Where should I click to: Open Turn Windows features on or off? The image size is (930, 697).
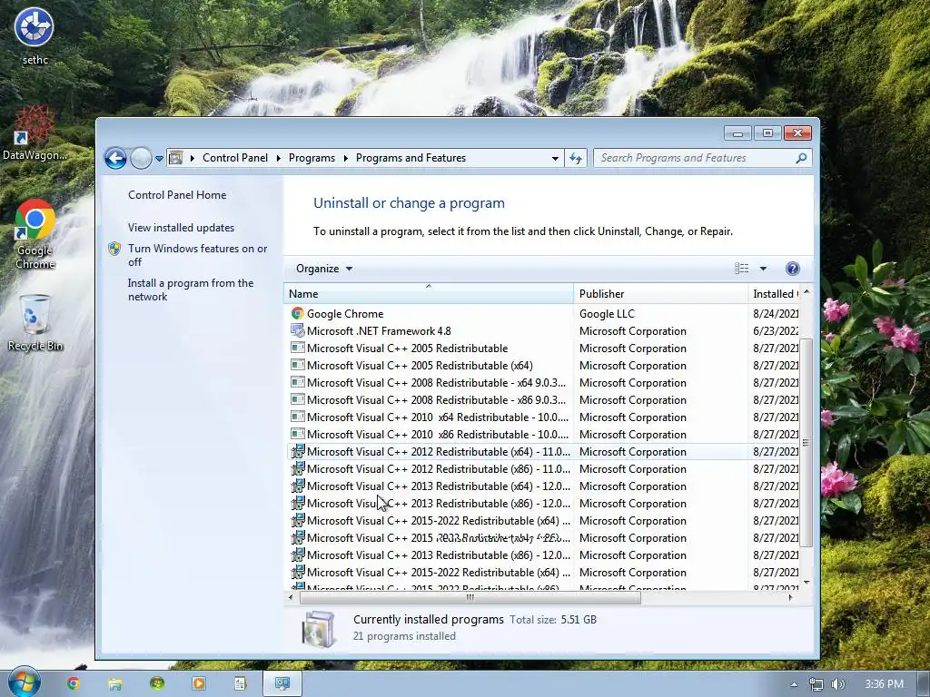pyautogui.click(x=197, y=255)
